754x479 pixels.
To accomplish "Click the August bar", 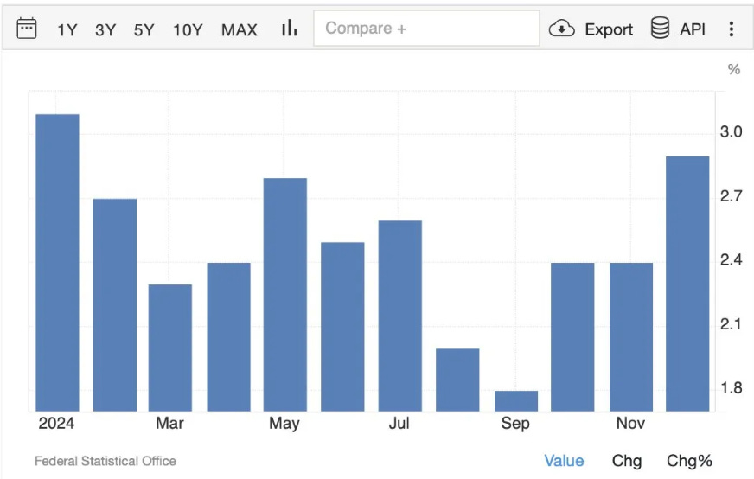I will coord(457,380).
